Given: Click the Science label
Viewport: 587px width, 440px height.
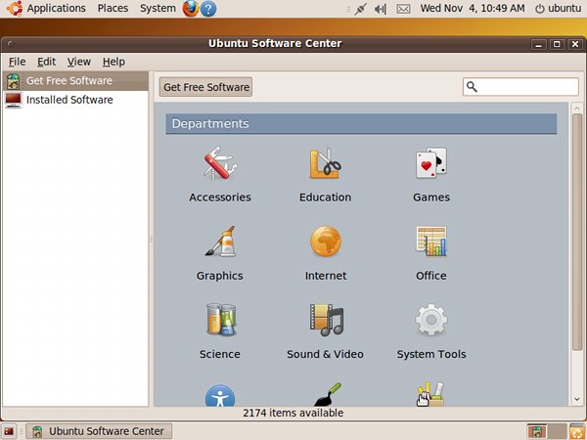Looking at the screenshot, I should click(220, 354).
